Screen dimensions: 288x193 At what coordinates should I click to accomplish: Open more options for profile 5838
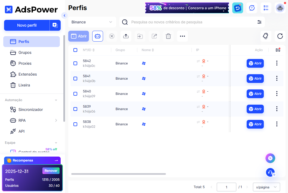(x=277, y=124)
